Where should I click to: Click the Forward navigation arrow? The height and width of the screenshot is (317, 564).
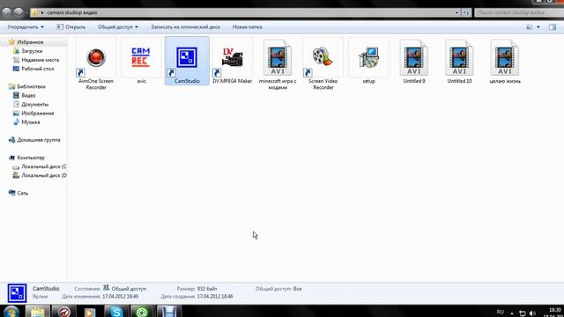[x=19, y=12]
